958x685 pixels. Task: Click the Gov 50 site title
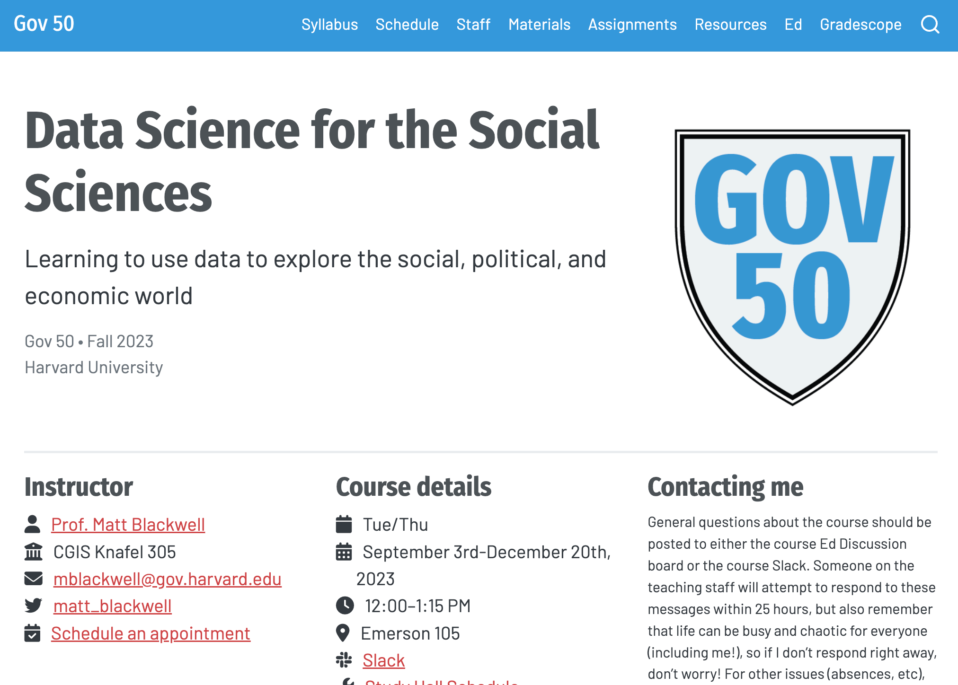(44, 24)
